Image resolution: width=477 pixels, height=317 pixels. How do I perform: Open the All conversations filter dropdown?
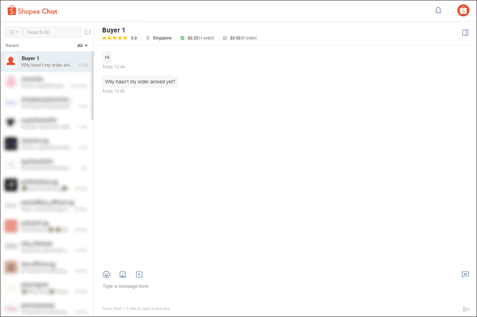coord(83,46)
